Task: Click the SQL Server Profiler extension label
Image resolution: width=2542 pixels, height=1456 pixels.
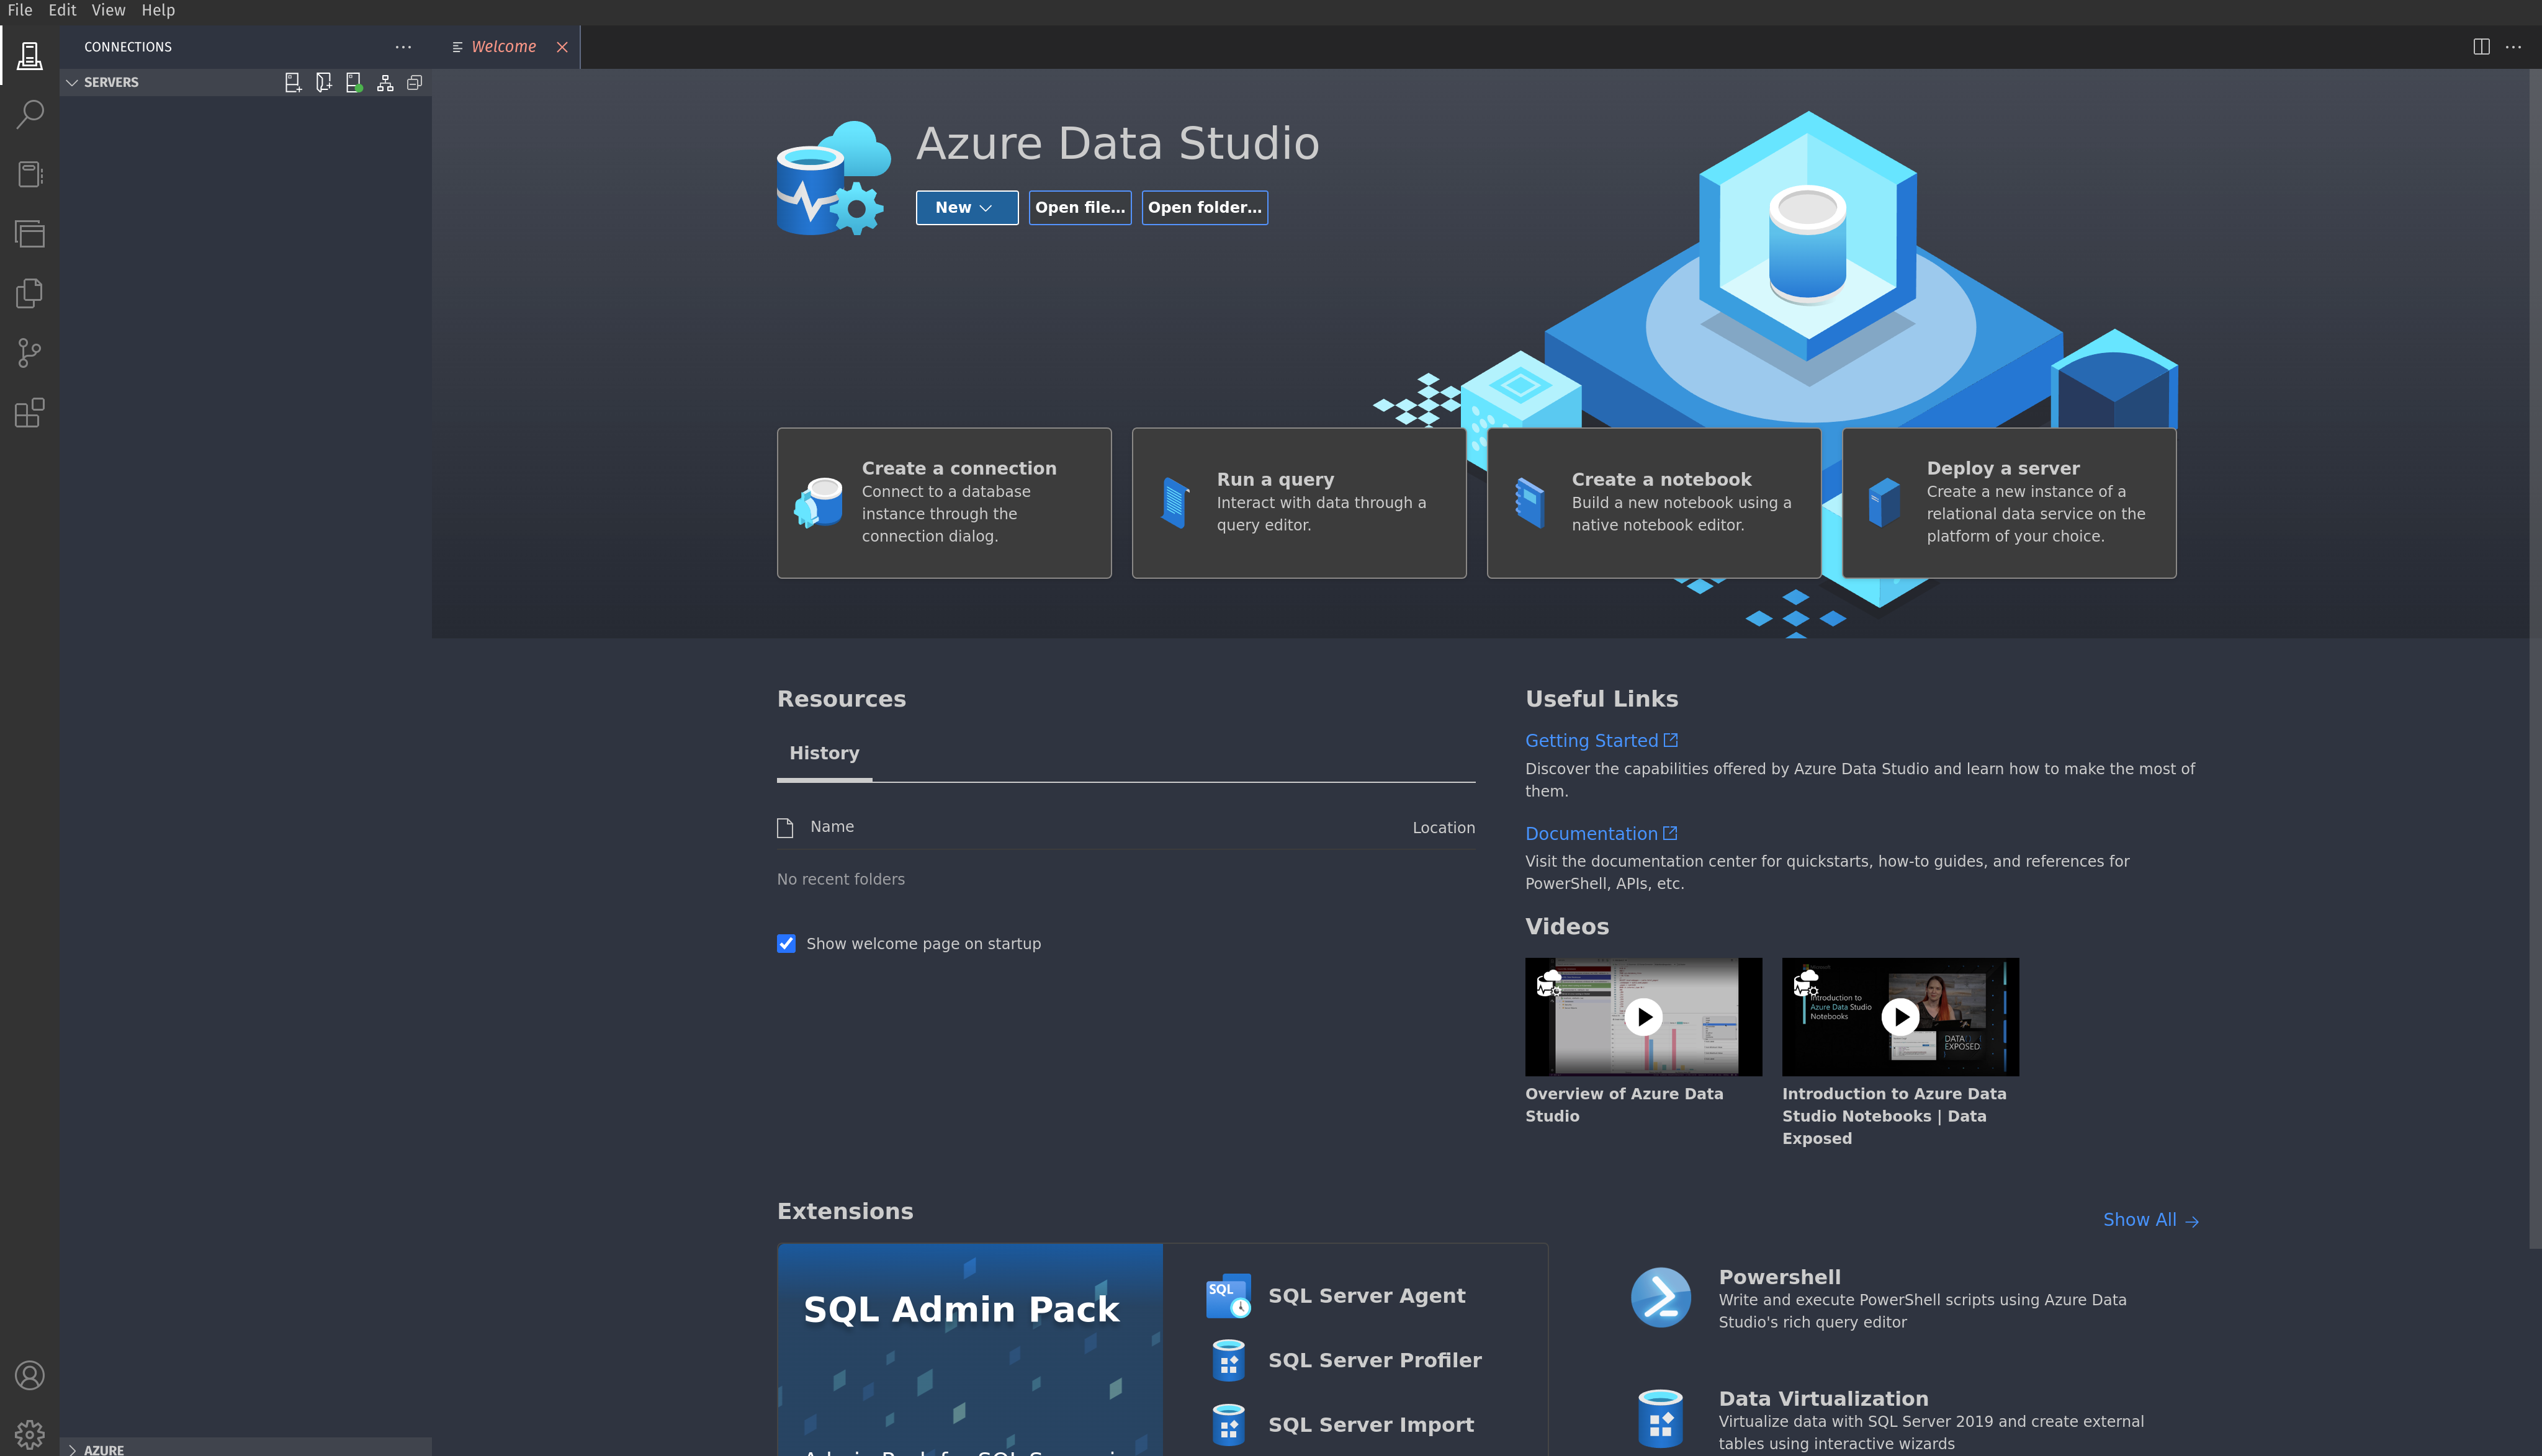Action: coord(1375,1360)
